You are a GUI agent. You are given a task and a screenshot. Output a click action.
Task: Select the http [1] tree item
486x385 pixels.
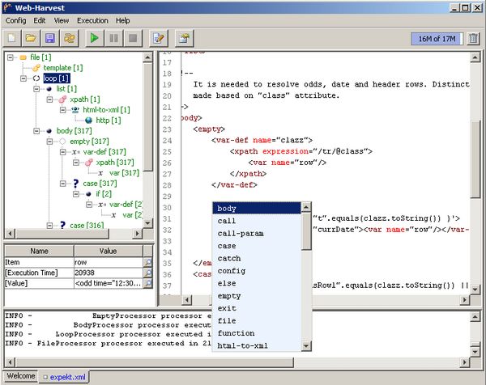point(109,120)
